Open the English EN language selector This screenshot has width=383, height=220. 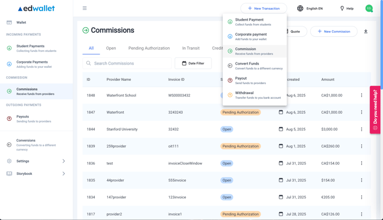click(310, 8)
